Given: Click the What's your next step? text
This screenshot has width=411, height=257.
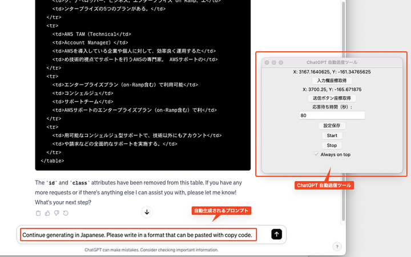Looking at the screenshot, I should click(x=63, y=202).
